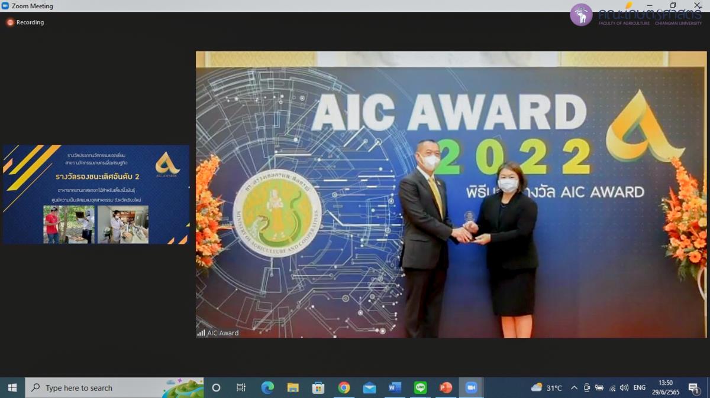Image resolution: width=710 pixels, height=398 pixels.
Task: Open the Windows Start menu
Action: (12, 388)
